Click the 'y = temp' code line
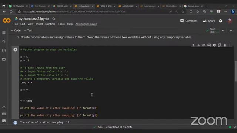Image resolution: width=237 pixels, height=133 pixels. coord(26,101)
